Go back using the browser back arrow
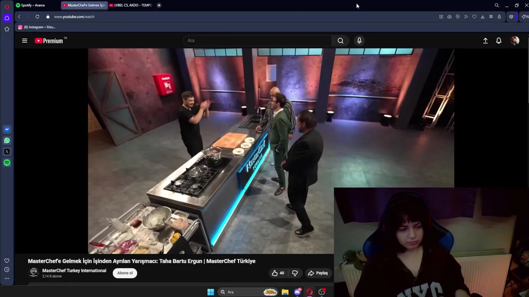Screen dimensions: 529x297 click(x=19, y=16)
